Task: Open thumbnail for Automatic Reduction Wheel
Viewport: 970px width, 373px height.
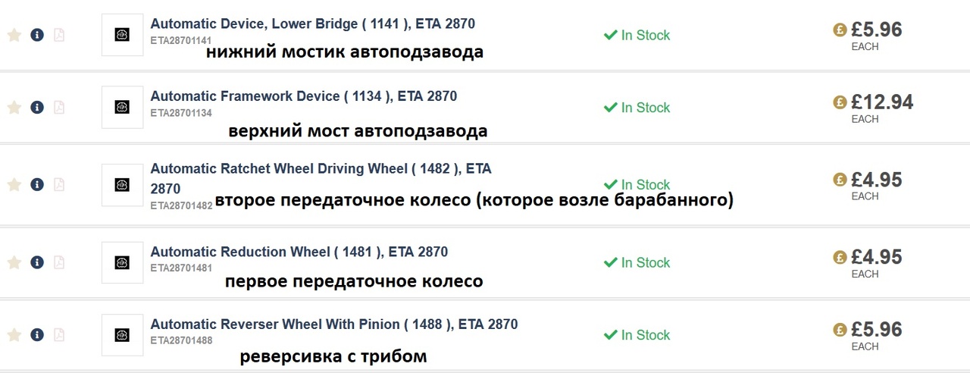Action: tap(122, 262)
